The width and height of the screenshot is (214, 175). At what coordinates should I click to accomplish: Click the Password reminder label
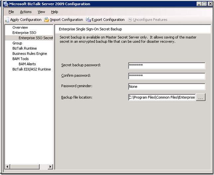77,86
